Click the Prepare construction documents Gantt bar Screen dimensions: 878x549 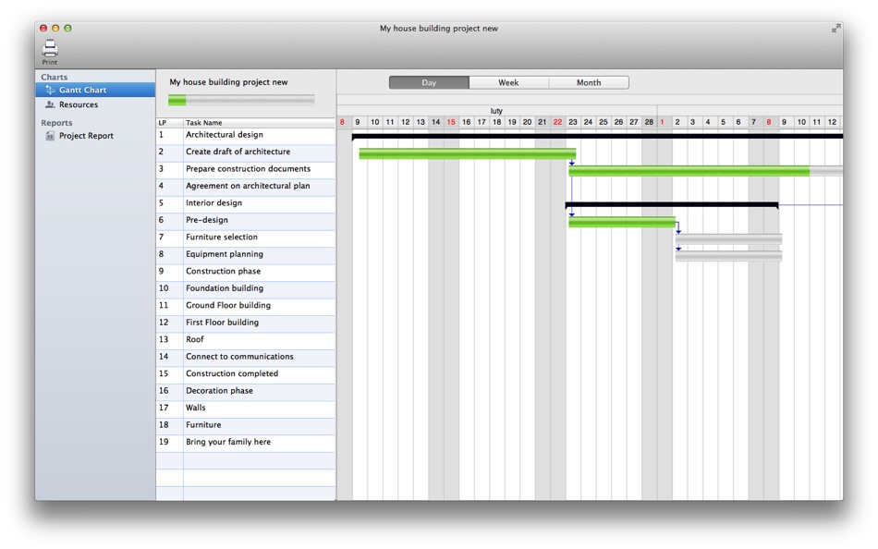(x=705, y=171)
